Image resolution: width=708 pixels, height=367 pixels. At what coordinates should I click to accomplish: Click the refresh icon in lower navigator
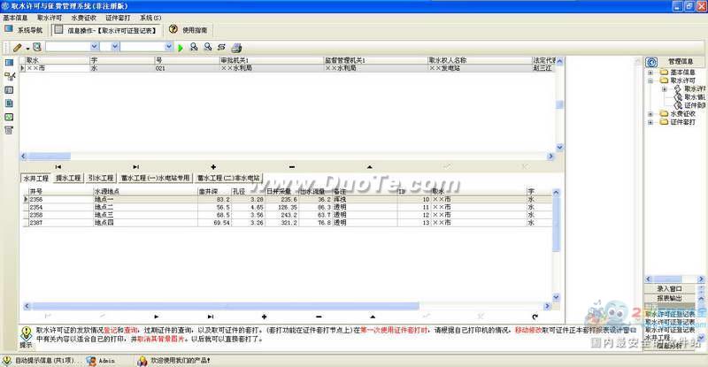coord(535,317)
